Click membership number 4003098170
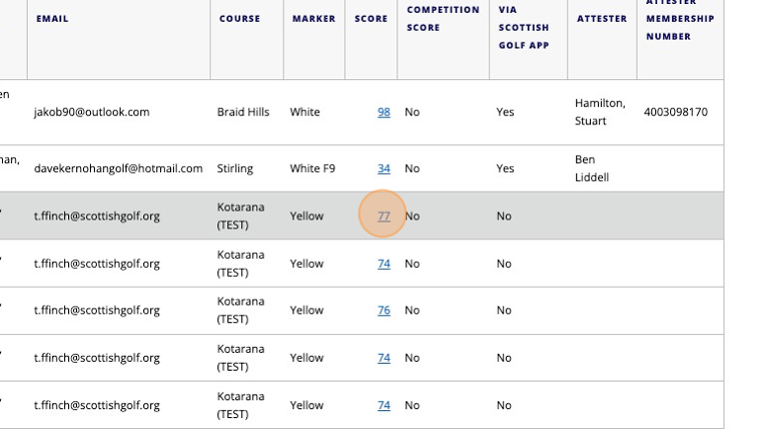 coord(675,113)
